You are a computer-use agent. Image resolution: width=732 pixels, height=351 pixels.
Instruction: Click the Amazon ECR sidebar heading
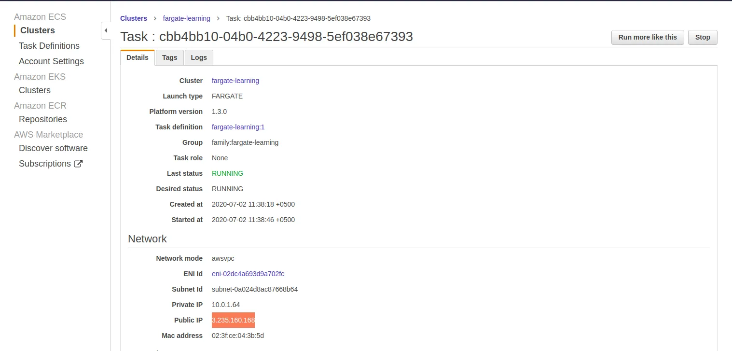click(40, 106)
